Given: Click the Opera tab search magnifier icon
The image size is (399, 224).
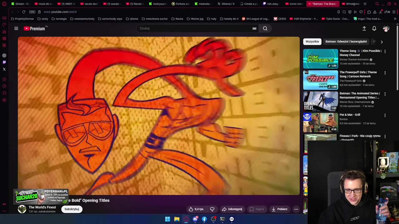Looking at the screenshot, I should pyautogui.click(x=377, y=4).
